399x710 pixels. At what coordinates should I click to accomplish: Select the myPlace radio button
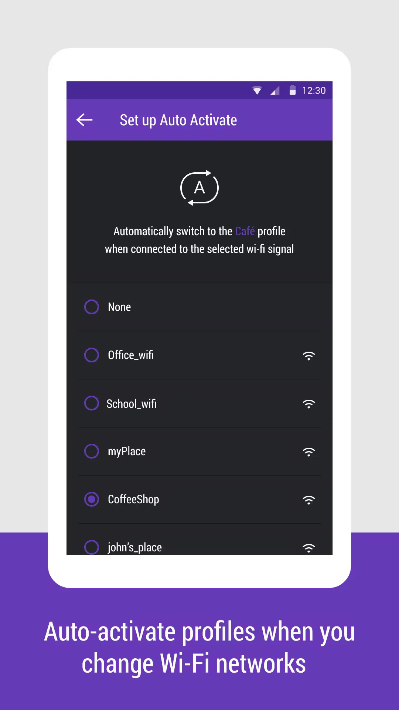(92, 451)
